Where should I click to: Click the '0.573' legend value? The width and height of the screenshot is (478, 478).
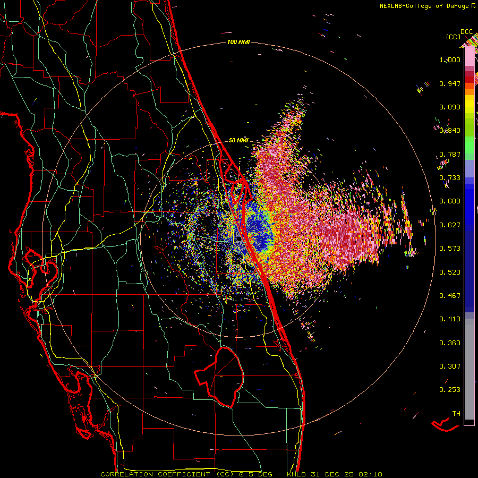click(450, 248)
